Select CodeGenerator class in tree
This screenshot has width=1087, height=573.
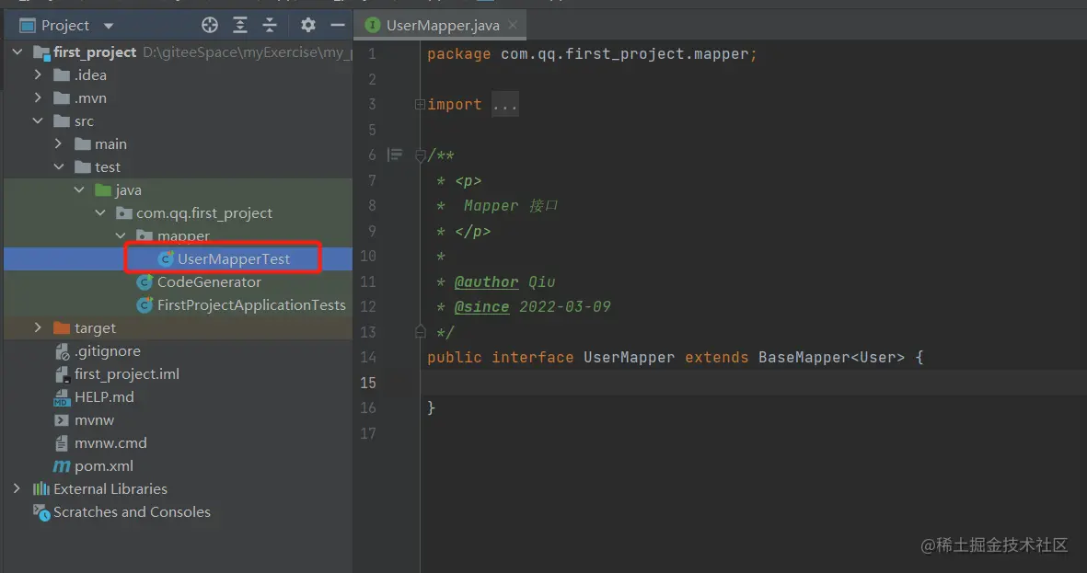pyautogui.click(x=209, y=282)
